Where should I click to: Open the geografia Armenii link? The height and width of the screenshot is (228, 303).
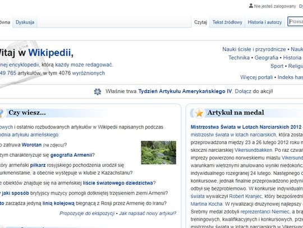pos(71,155)
